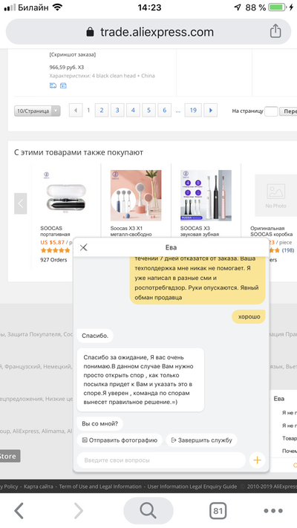297x528 pixels.
Task: Open SOOCAS портативная case thumbnail
Action: (66, 195)
